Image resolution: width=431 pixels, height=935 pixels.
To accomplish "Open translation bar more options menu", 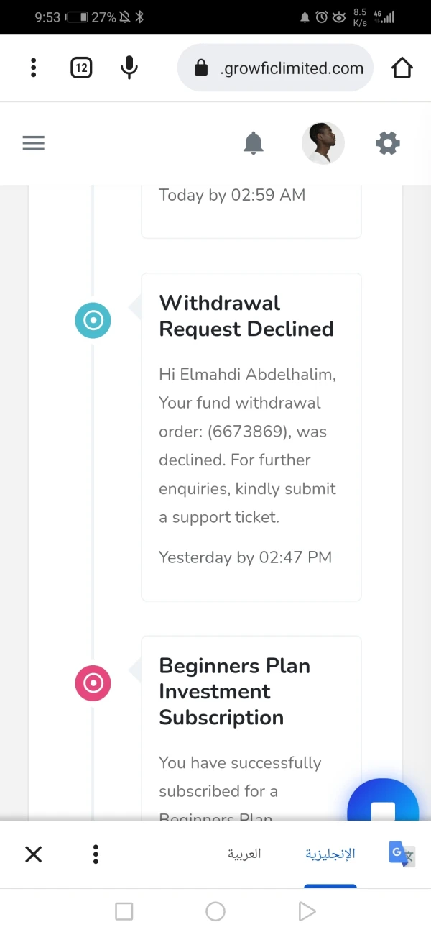I will pos(96,854).
